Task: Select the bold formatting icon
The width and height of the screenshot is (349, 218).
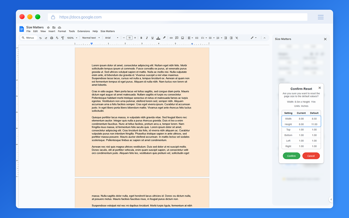Action: click(x=141, y=38)
